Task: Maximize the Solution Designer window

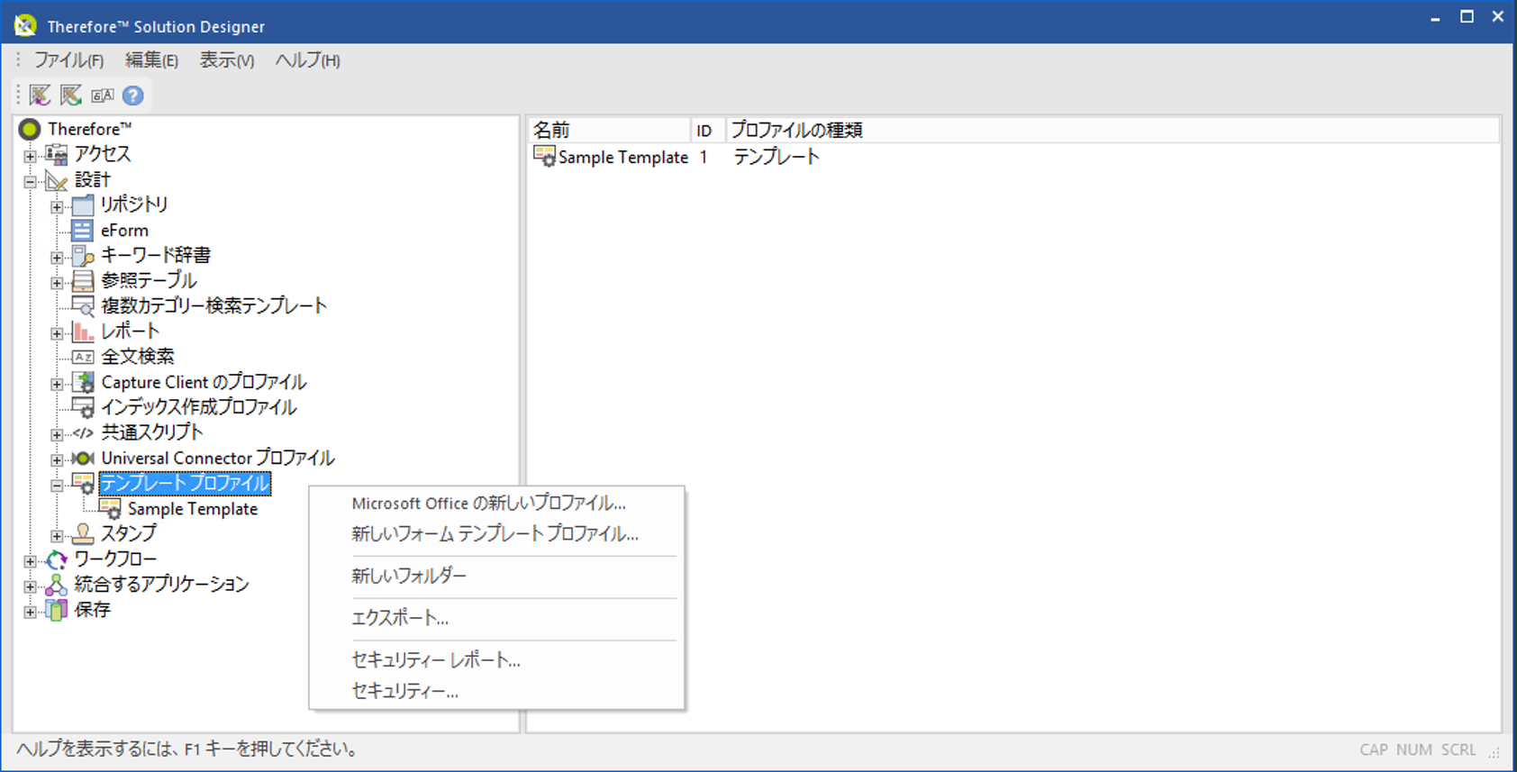Action: pos(1467,16)
